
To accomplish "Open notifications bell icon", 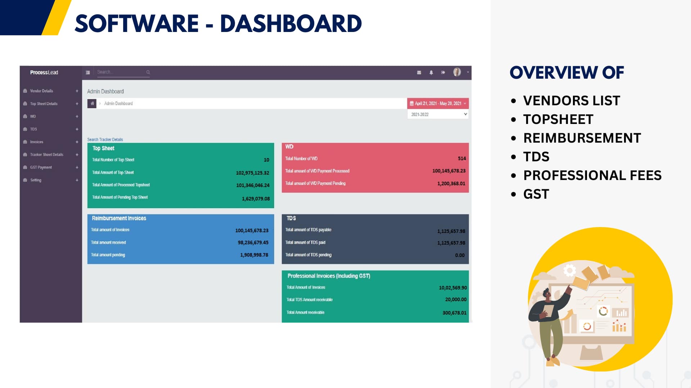I will coord(431,73).
